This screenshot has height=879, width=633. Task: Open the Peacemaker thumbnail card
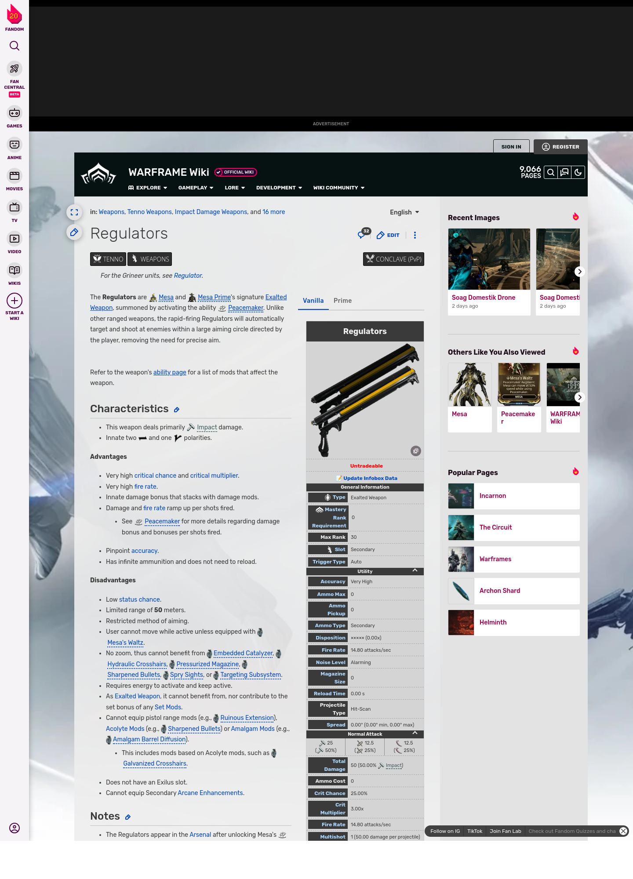[519, 397]
